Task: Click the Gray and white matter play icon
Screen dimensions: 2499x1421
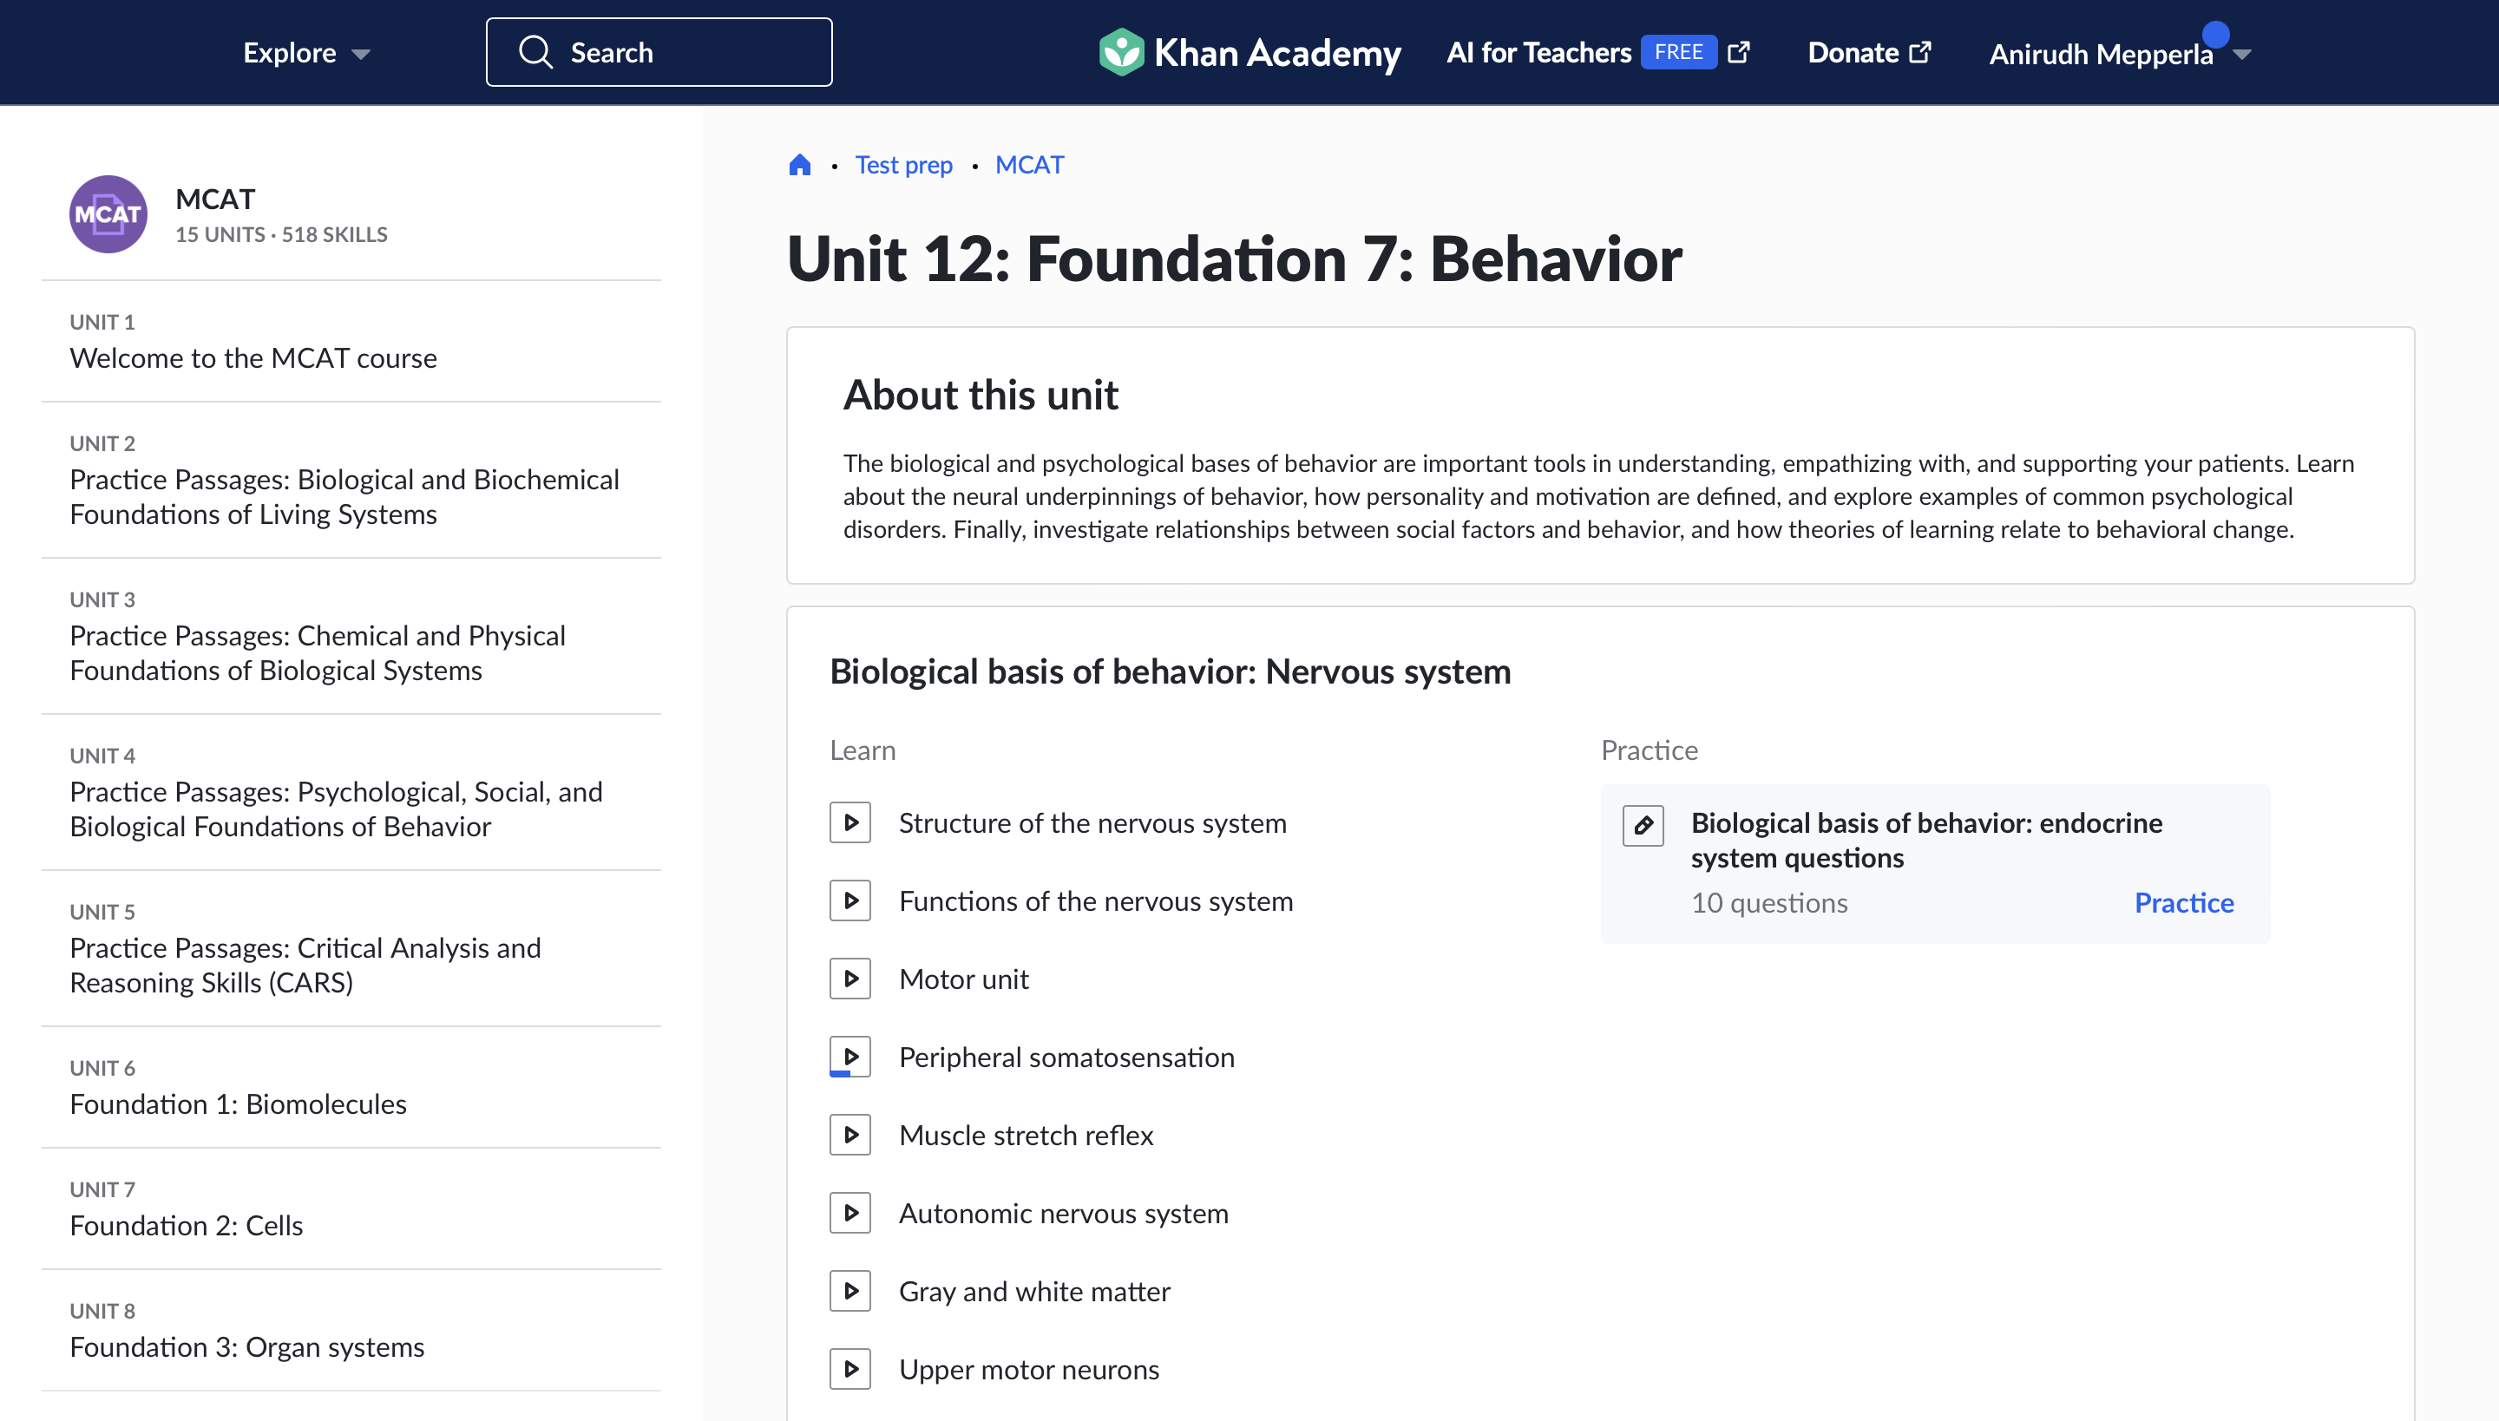Action: tap(850, 1291)
